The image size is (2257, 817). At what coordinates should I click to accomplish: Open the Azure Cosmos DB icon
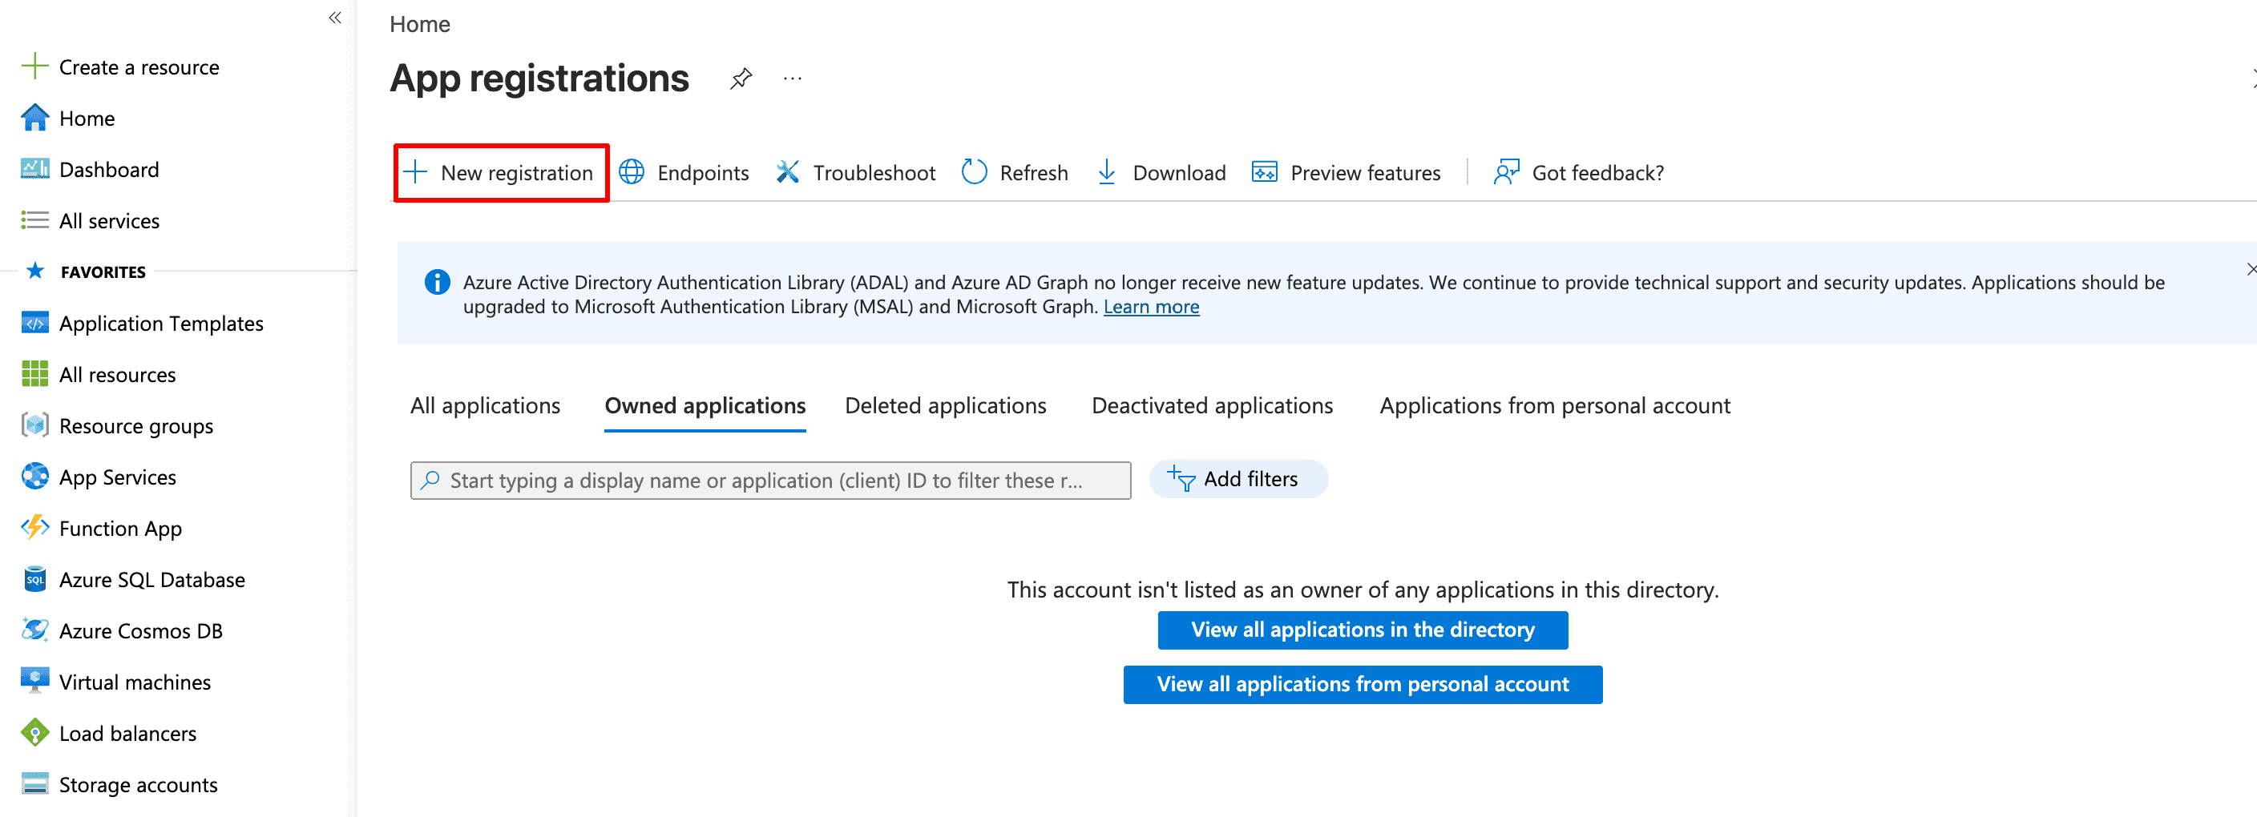tap(34, 630)
